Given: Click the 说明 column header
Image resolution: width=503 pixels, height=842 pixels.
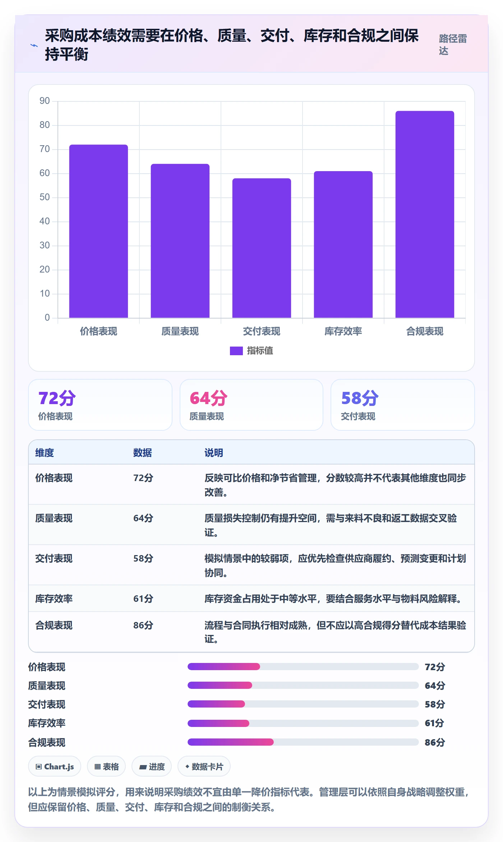Looking at the screenshot, I should (x=214, y=453).
